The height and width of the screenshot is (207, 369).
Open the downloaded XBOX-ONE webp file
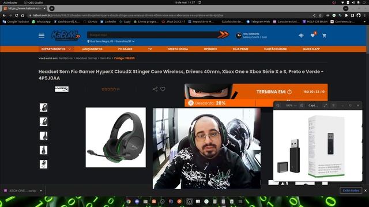click(20, 191)
